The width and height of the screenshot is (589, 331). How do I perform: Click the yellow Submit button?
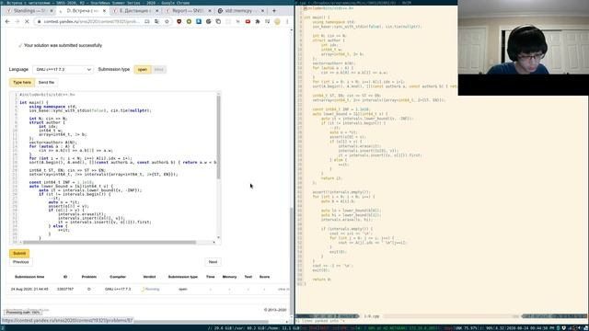click(x=19, y=254)
